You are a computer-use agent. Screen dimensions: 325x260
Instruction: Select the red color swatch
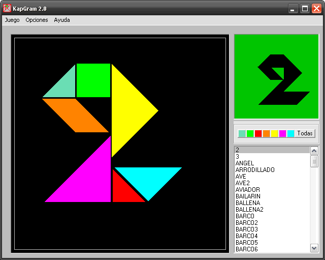[258, 133]
